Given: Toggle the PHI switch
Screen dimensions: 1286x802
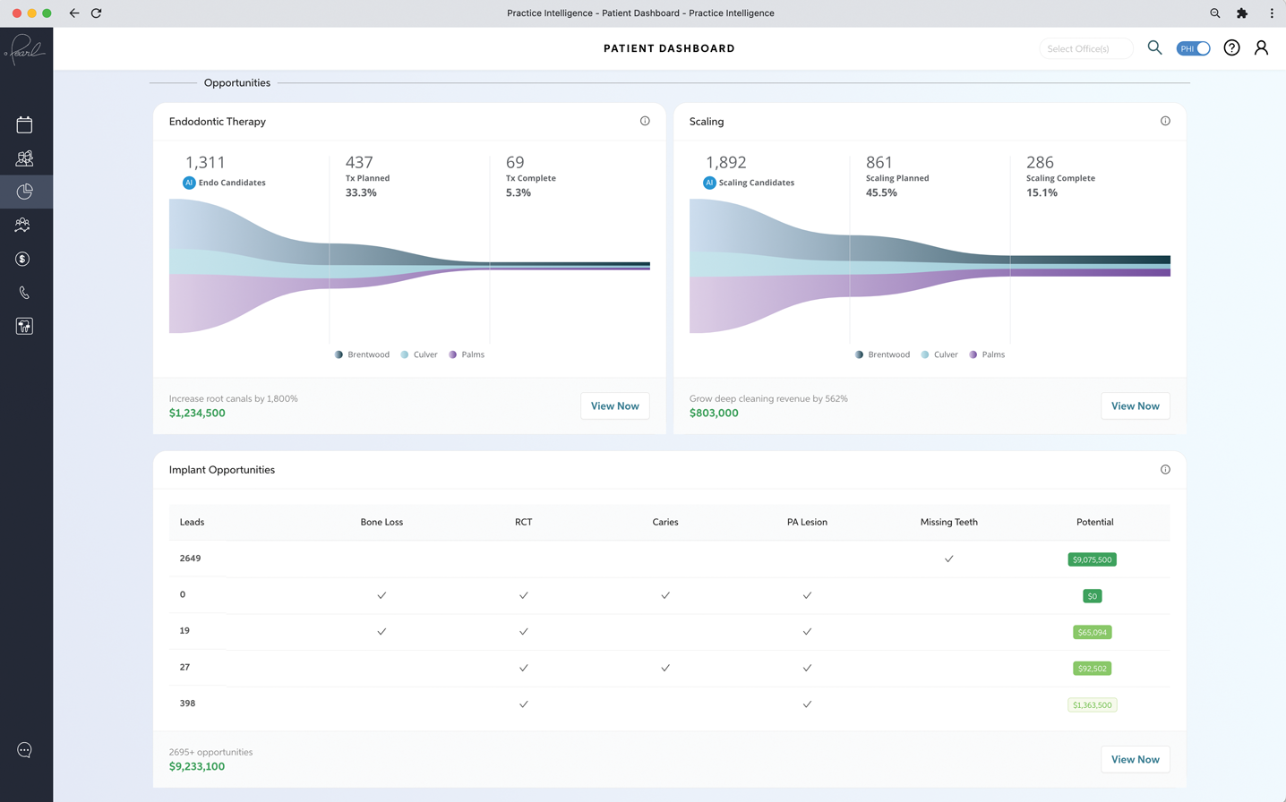Looking at the screenshot, I should coord(1193,48).
